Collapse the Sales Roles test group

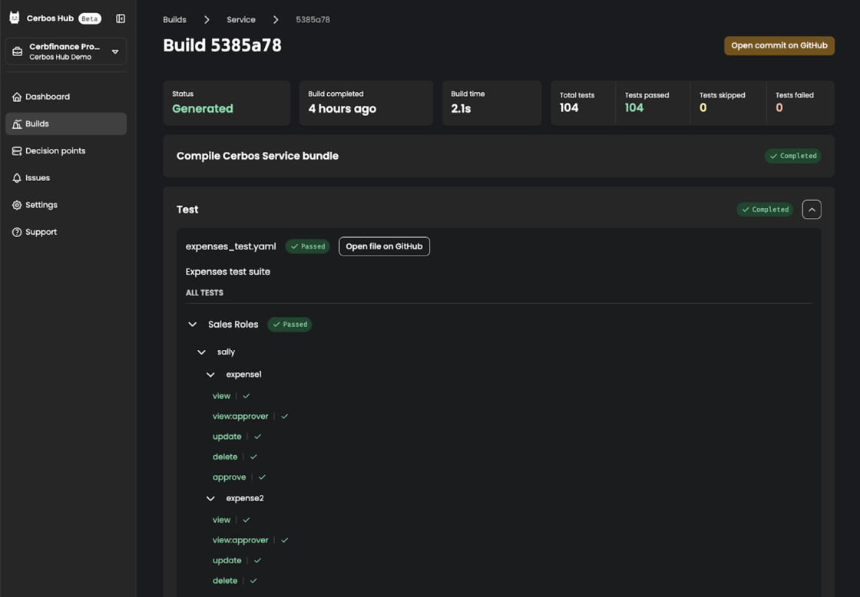(x=193, y=325)
